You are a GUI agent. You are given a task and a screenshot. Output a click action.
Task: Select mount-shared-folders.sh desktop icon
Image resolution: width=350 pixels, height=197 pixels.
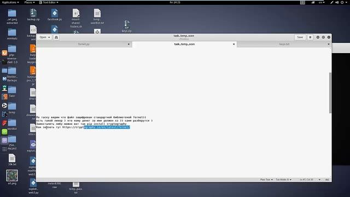[x=76, y=18]
